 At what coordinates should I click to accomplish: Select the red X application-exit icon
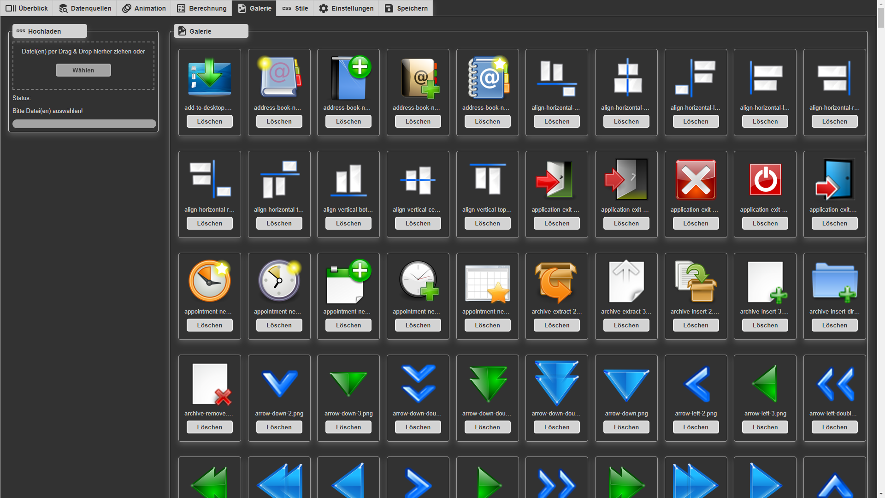click(696, 179)
